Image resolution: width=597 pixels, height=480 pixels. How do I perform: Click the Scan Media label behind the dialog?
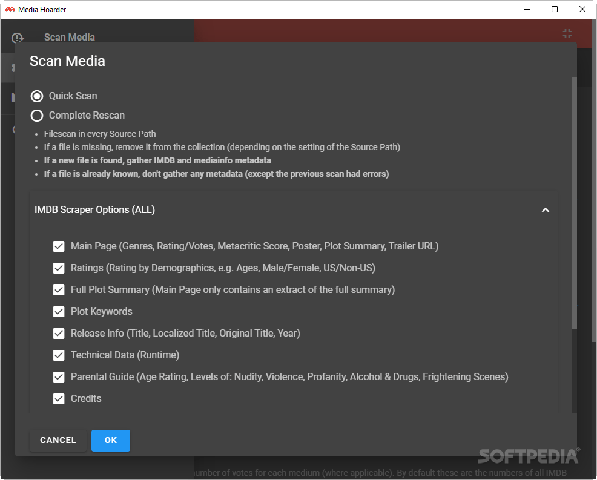[x=70, y=37]
